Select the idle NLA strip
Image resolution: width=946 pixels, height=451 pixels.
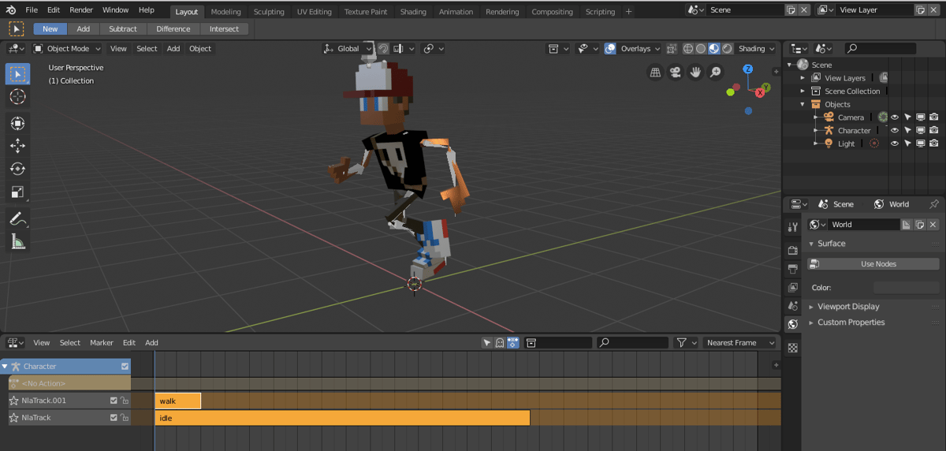click(x=342, y=418)
